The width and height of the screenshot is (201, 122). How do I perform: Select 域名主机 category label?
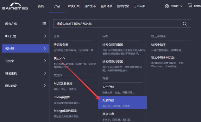(x=11, y=73)
